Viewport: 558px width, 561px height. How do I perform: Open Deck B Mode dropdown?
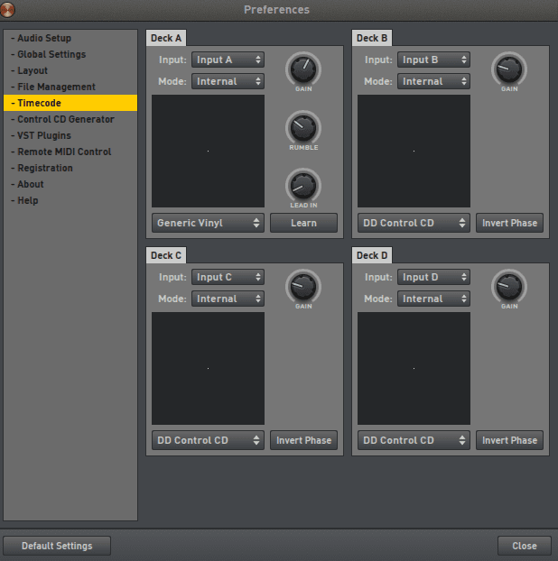(x=433, y=81)
